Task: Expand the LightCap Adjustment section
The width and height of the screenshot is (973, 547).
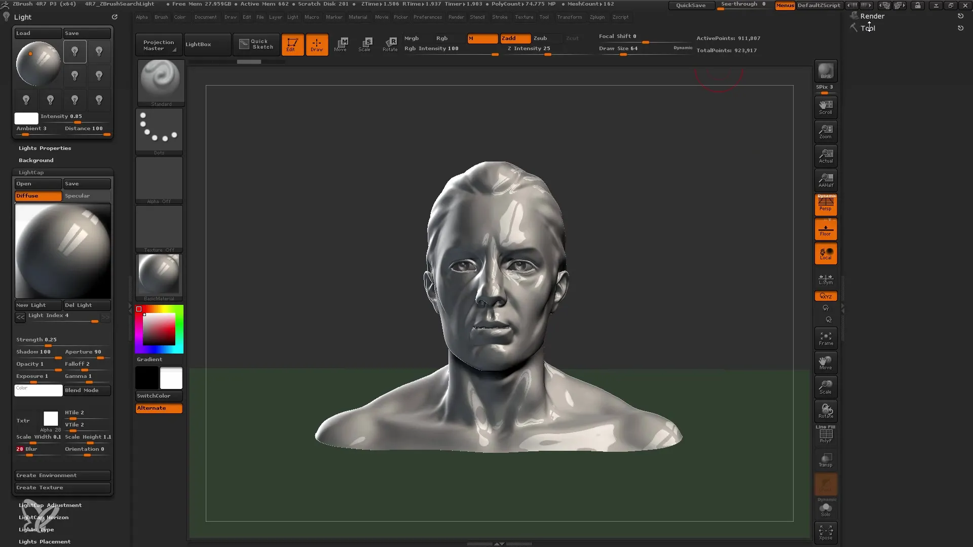Action: tap(50, 505)
